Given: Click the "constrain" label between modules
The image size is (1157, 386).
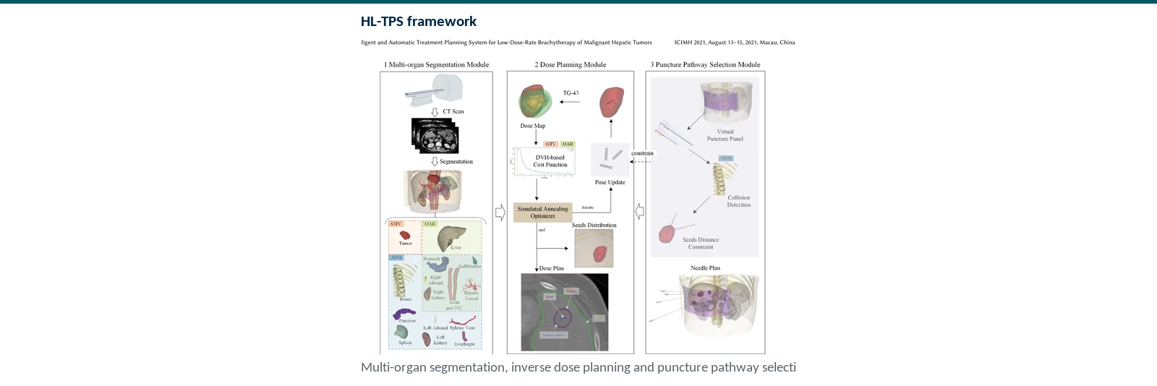Looking at the screenshot, I should pos(642,153).
